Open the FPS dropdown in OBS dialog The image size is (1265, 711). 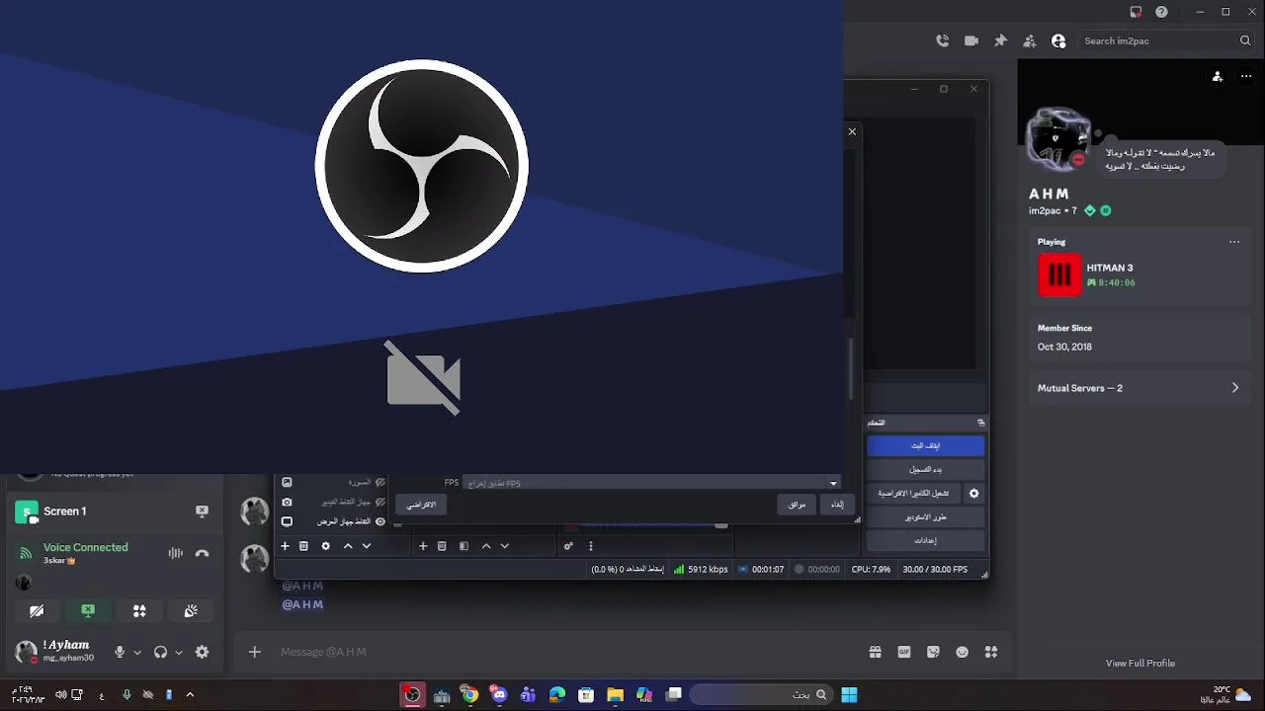pyautogui.click(x=833, y=483)
